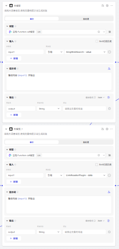Open the 引用 type dropdown in 大模型

click(x=55, y=52)
